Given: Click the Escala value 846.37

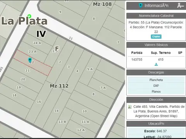Looking at the screenshot, I should pyautogui.click(x=162, y=131).
